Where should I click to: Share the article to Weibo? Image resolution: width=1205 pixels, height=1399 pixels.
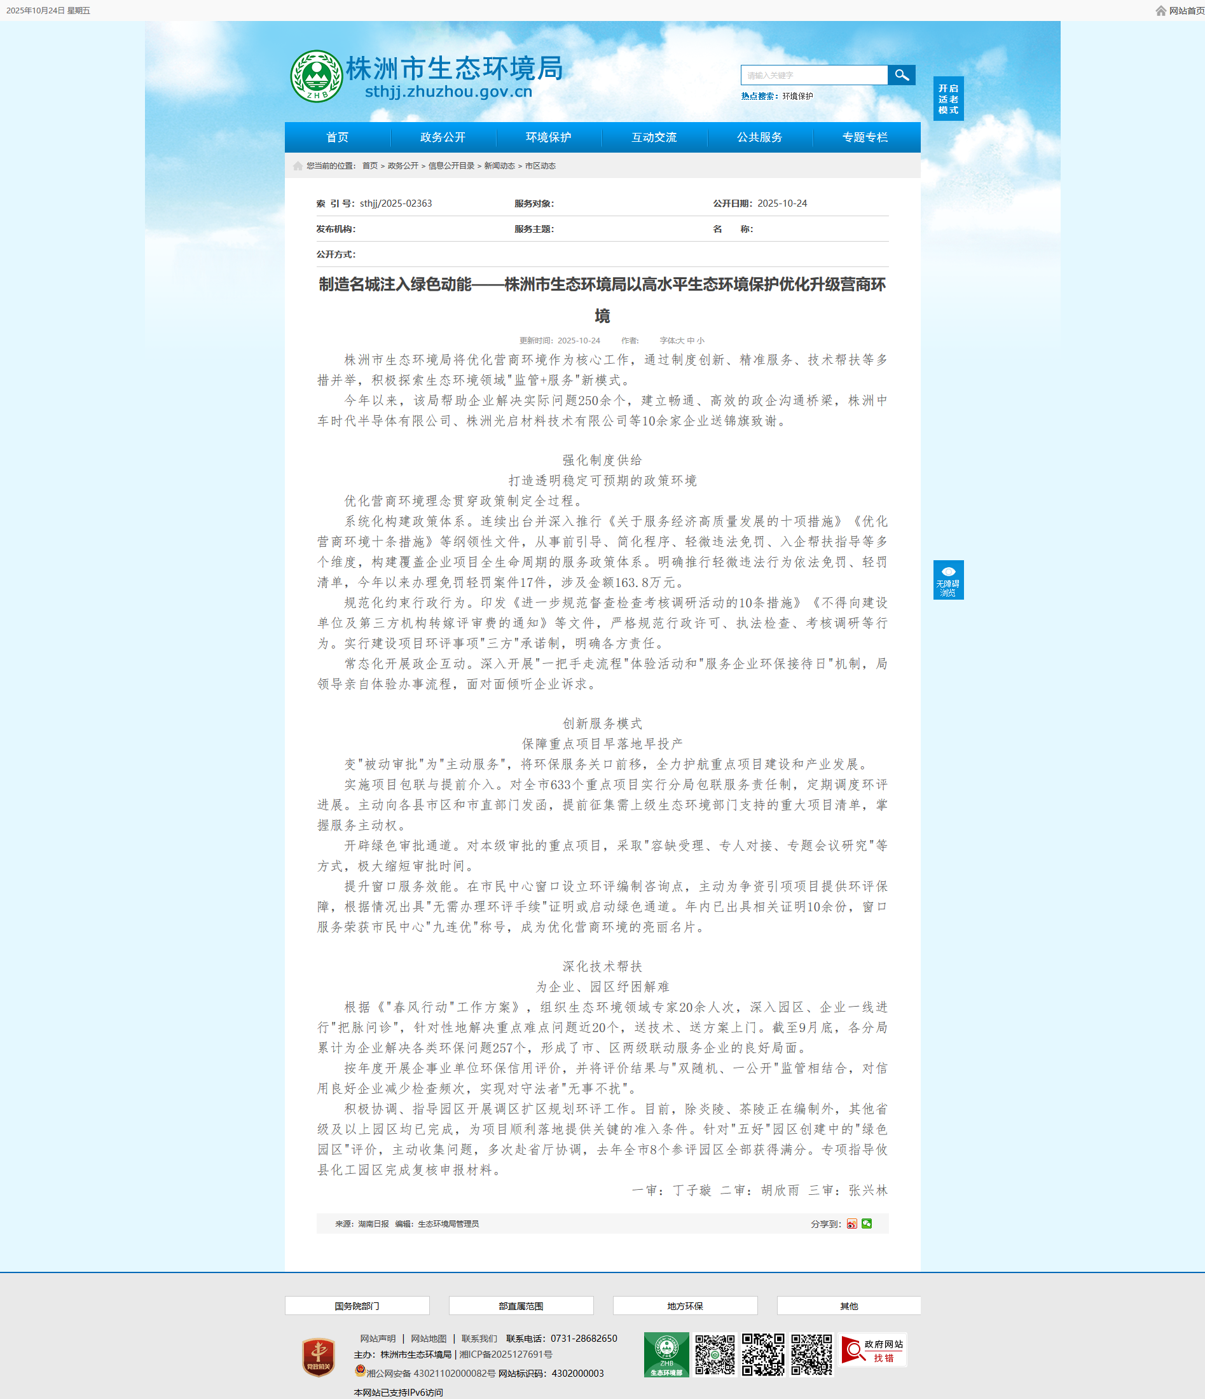(x=852, y=1223)
